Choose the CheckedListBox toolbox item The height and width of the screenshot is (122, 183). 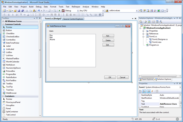pyautogui.click(x=13, y=37)
